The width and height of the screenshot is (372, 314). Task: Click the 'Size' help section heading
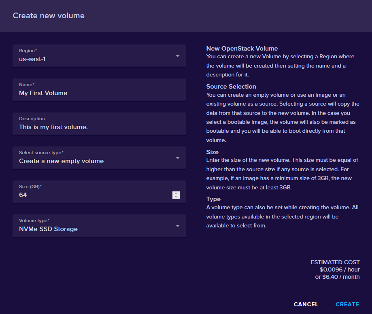213,152
